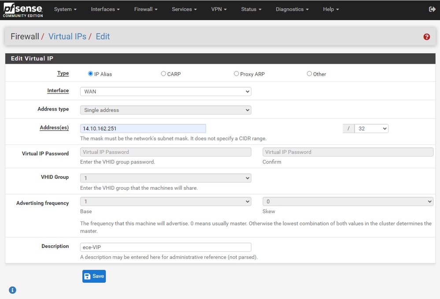This screenshot has height=299, width=440.
Task: Go to Virtual IPs breadcrumb link
Action: click(67, 37)
